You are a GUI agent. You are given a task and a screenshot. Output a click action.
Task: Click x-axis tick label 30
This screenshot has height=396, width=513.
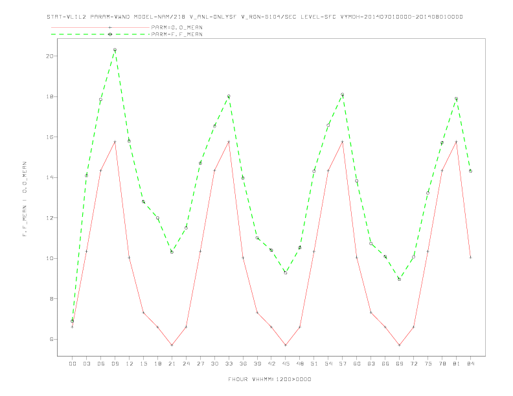(214, 364)
